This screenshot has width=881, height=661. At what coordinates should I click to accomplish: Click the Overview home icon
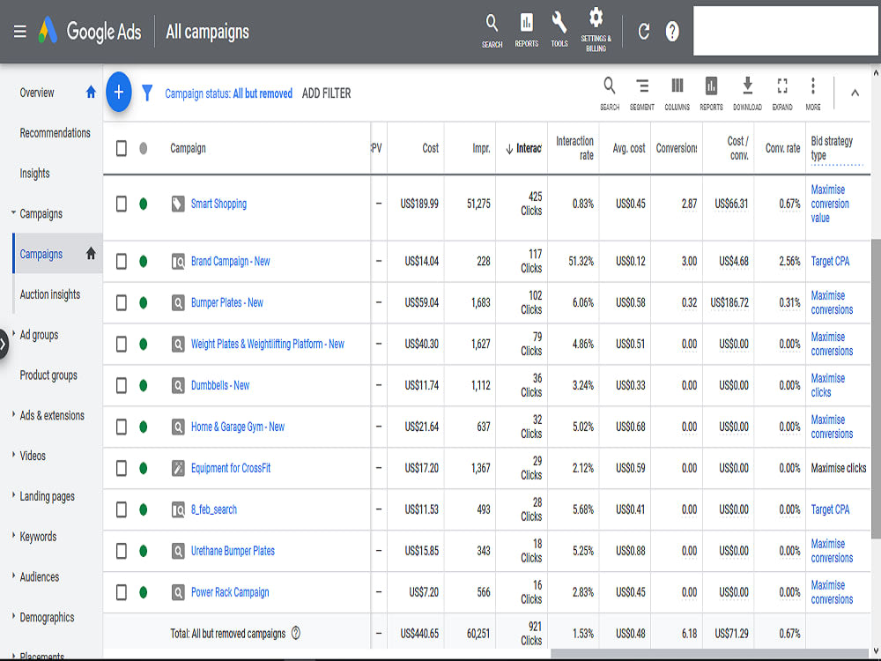pos(91,93)
